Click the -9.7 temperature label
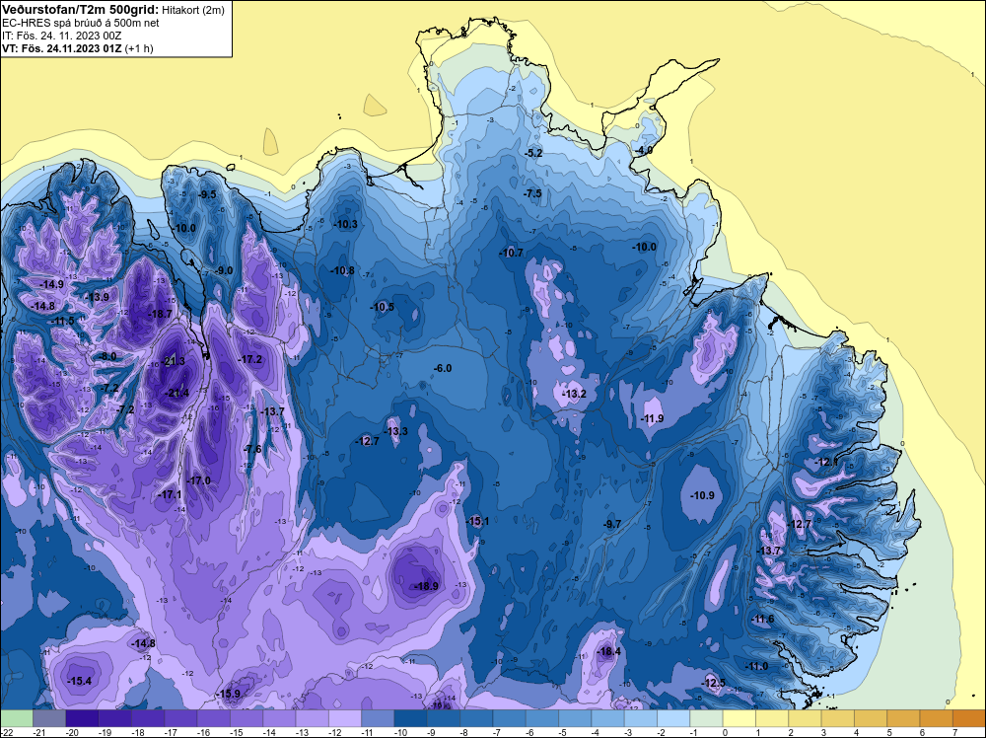986x738 pixels. [612, 524]
